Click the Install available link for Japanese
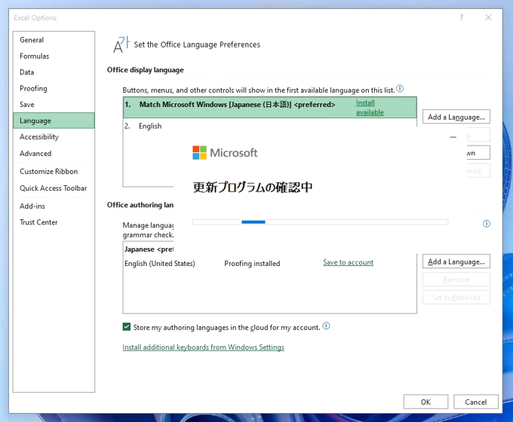Image resolution: width=513 pixels, height=422 pixels. click(x=370, y=108)
